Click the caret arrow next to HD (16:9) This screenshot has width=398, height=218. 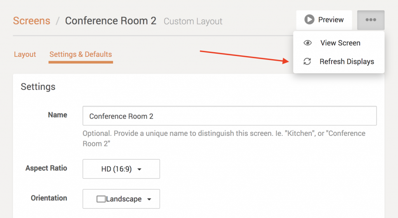coord(140,169)
